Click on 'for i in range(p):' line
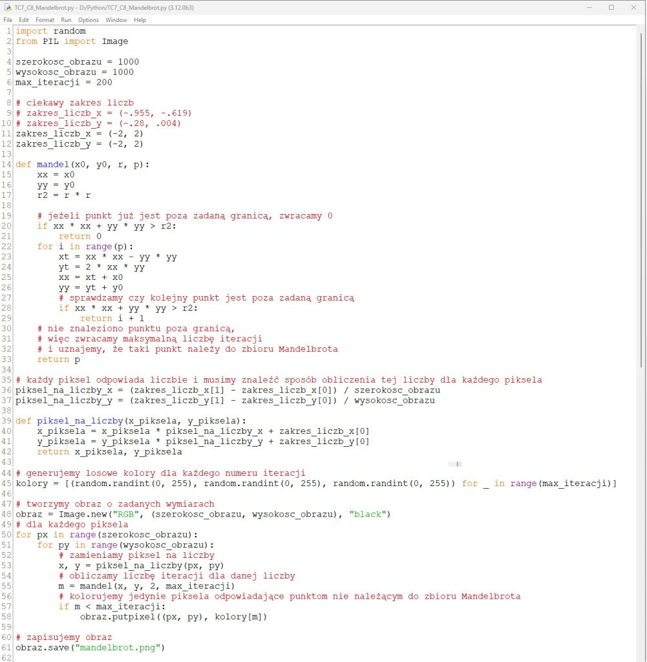Viewport: 647px width, 662px height. (x=85, y=246)
